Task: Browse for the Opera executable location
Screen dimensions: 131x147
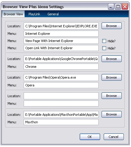Action: (x=112, y=77)
